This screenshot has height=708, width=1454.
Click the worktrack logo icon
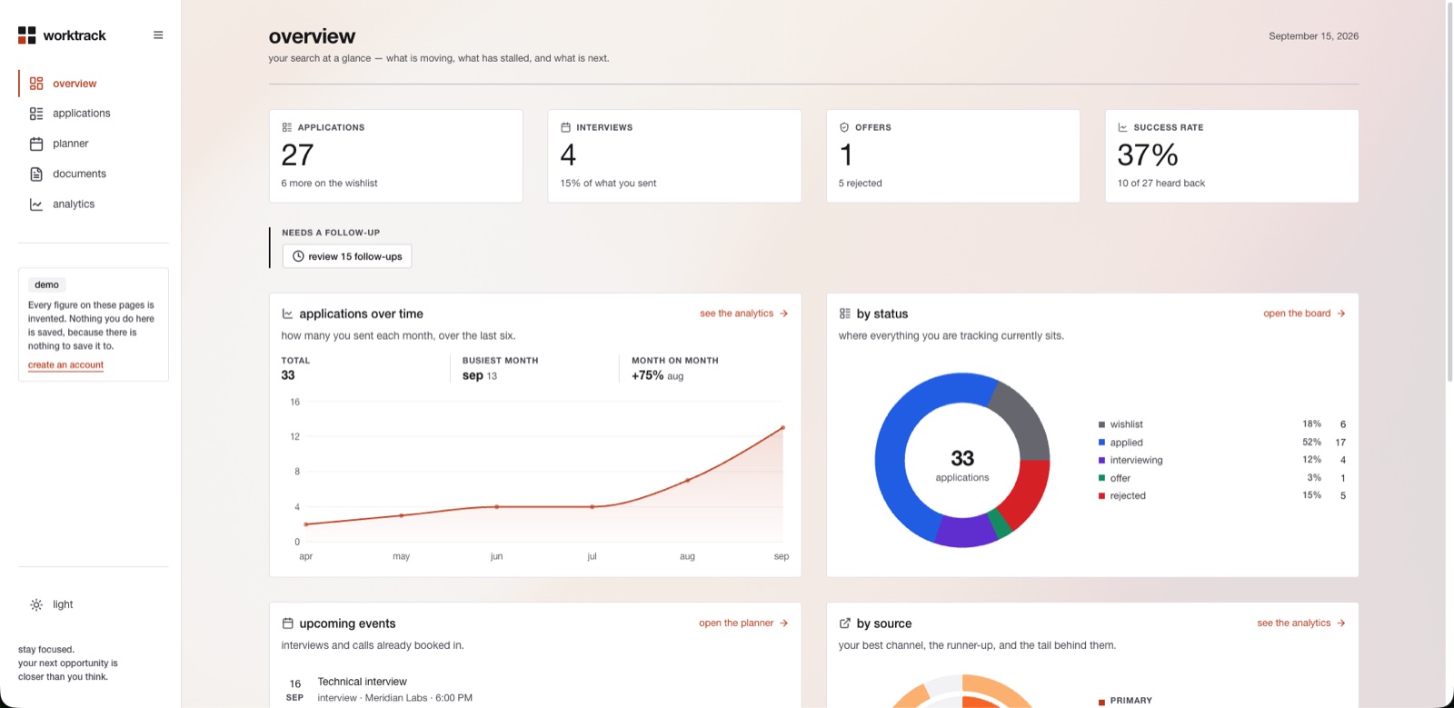(x=27, y=35)
